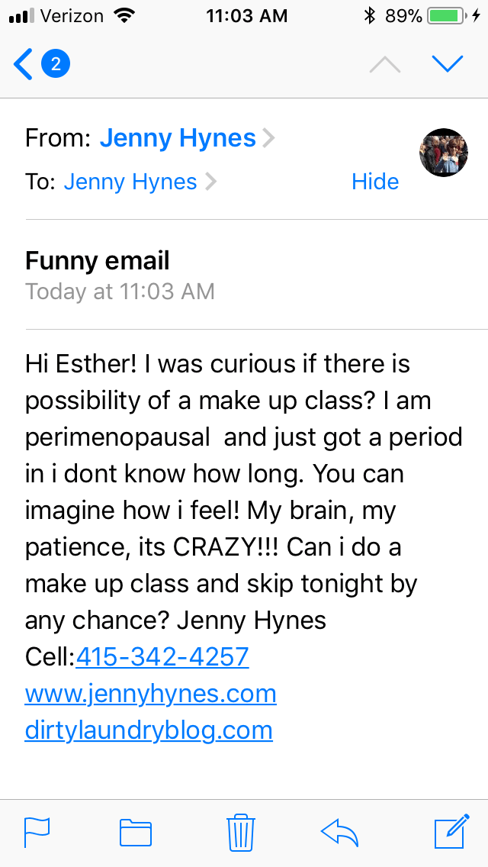This screenshot has width=488, height=867.
Task: Open the www.jennyhynes.com link
Action: point(150,694)
